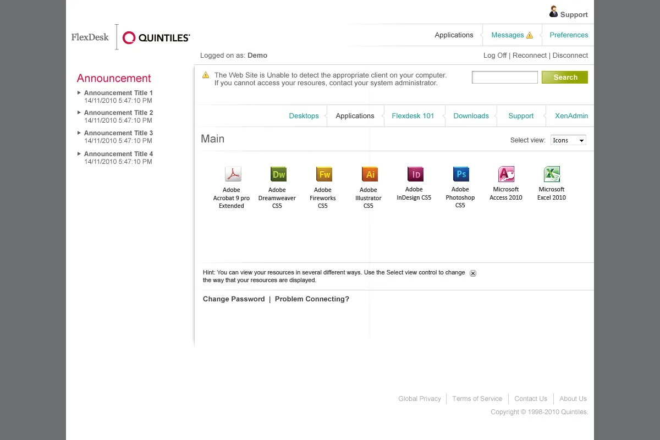Image resolution: width=660 pixels, height=440 pixels.
Task: Launch Adobe Acrobat 9 pro Extended icon
Action: tap(233, 174)
